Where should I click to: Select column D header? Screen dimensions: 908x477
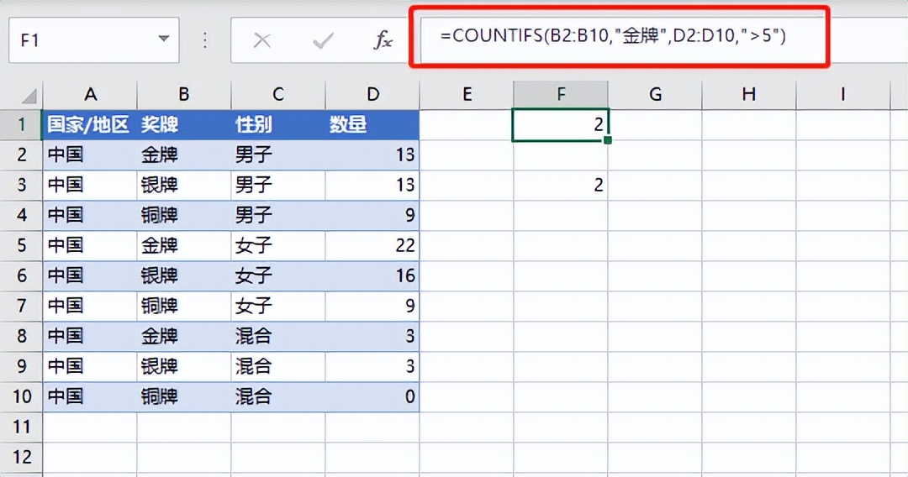click(372, 94)
